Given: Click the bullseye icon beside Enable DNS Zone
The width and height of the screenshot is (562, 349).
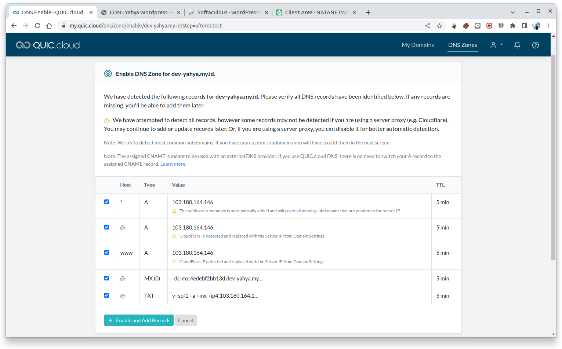Looking at the screenshot, I should [x=108, y=73].
